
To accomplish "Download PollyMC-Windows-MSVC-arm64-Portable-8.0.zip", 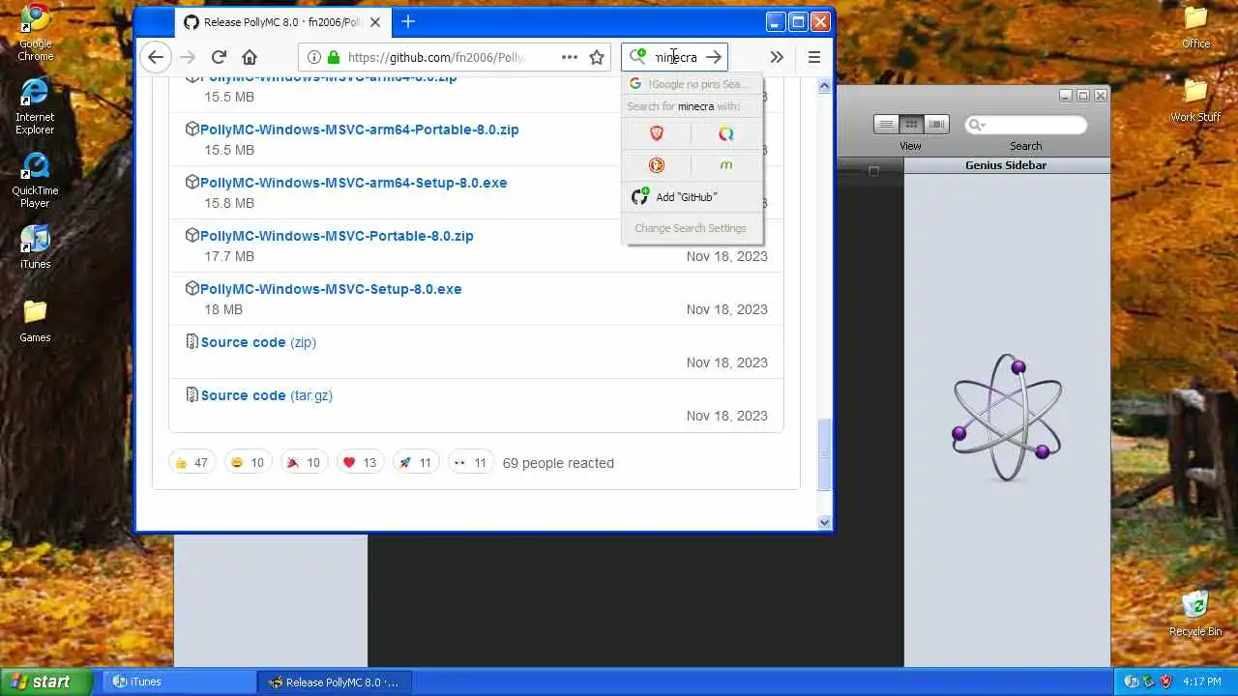I will pos(359,130).
